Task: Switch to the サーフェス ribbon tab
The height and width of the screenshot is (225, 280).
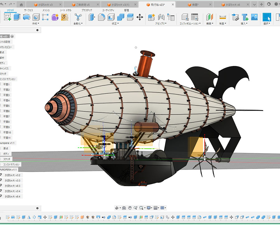Action: pyautogui.click(x=29, y=10)
